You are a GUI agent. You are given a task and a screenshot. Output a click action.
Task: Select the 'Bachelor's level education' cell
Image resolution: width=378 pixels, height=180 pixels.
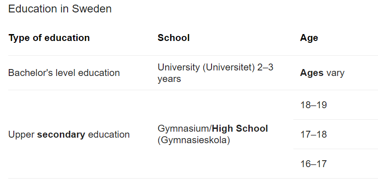(x=64, y=73)
